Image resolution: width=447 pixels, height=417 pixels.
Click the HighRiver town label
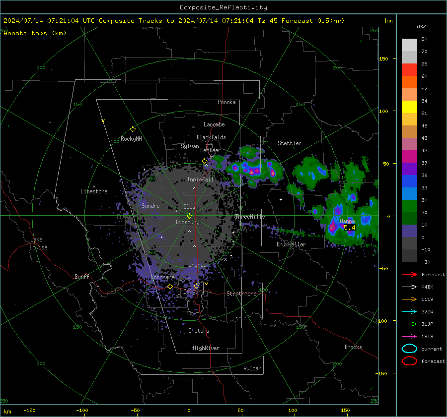click(x=206, y=348)
